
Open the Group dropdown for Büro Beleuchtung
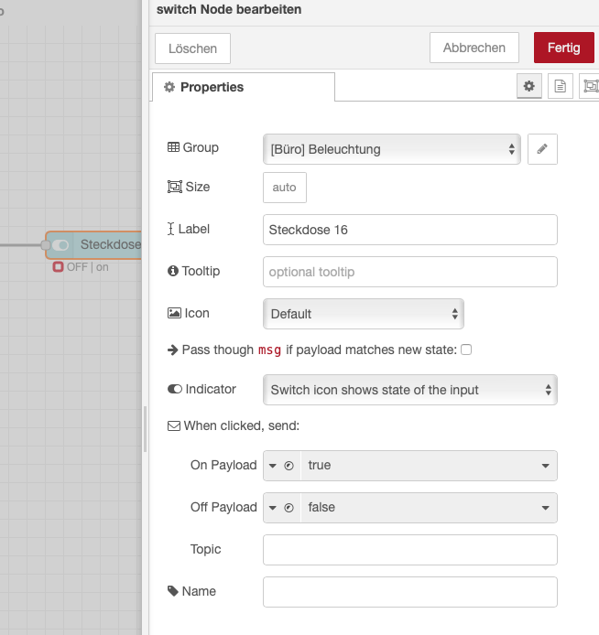click(392, 148)
